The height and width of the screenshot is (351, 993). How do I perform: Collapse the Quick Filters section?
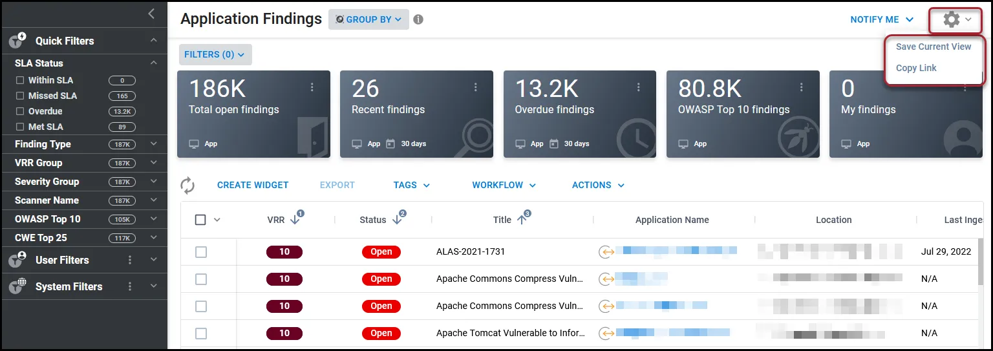point(154,41)
